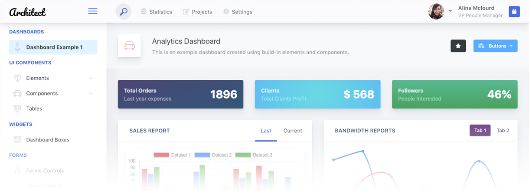Screen dimensions: 529x191
Task: Toggle Dataset 1 legend swatch
Action: coord(161,155)
